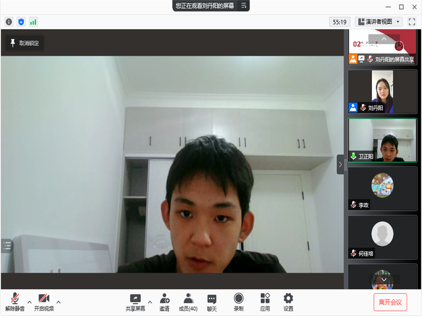Expand audio options arrow beside microphone
The width and height of the screenshot is (422, 317).
[x=30, y=302]
